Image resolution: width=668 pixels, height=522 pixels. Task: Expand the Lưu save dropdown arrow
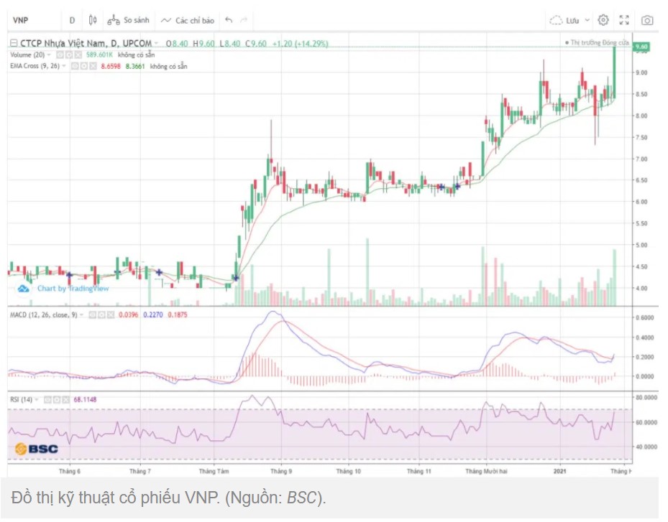[x=587, y=20]
